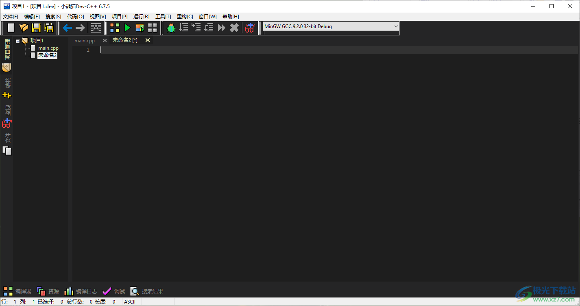Compile with the colored squares icon
This screenshot has width=580, height=306.
point(115,28)
